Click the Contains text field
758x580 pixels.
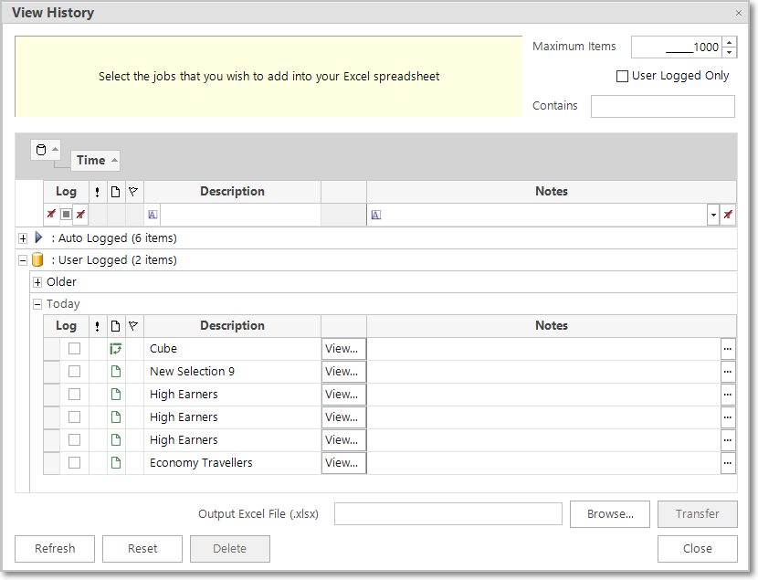click(x=663, y=106)
